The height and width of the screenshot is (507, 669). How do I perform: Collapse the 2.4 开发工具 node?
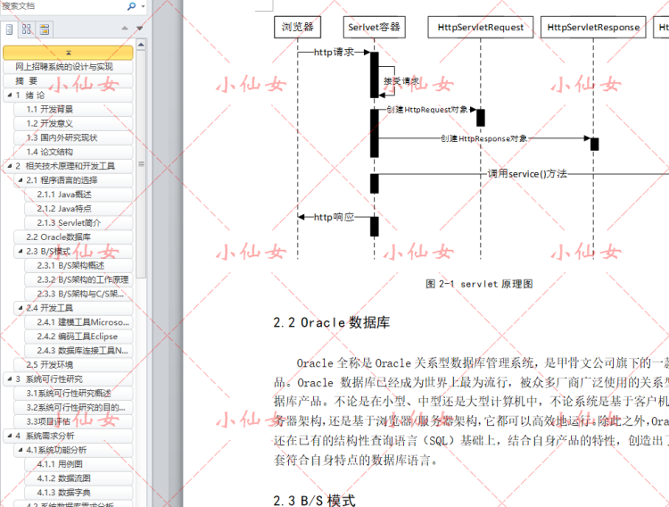pyautogui.click(x=20, y=308)
